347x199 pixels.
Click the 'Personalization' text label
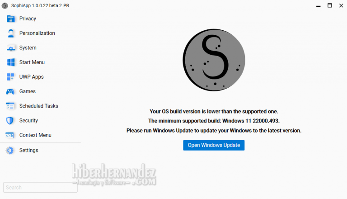37,33
